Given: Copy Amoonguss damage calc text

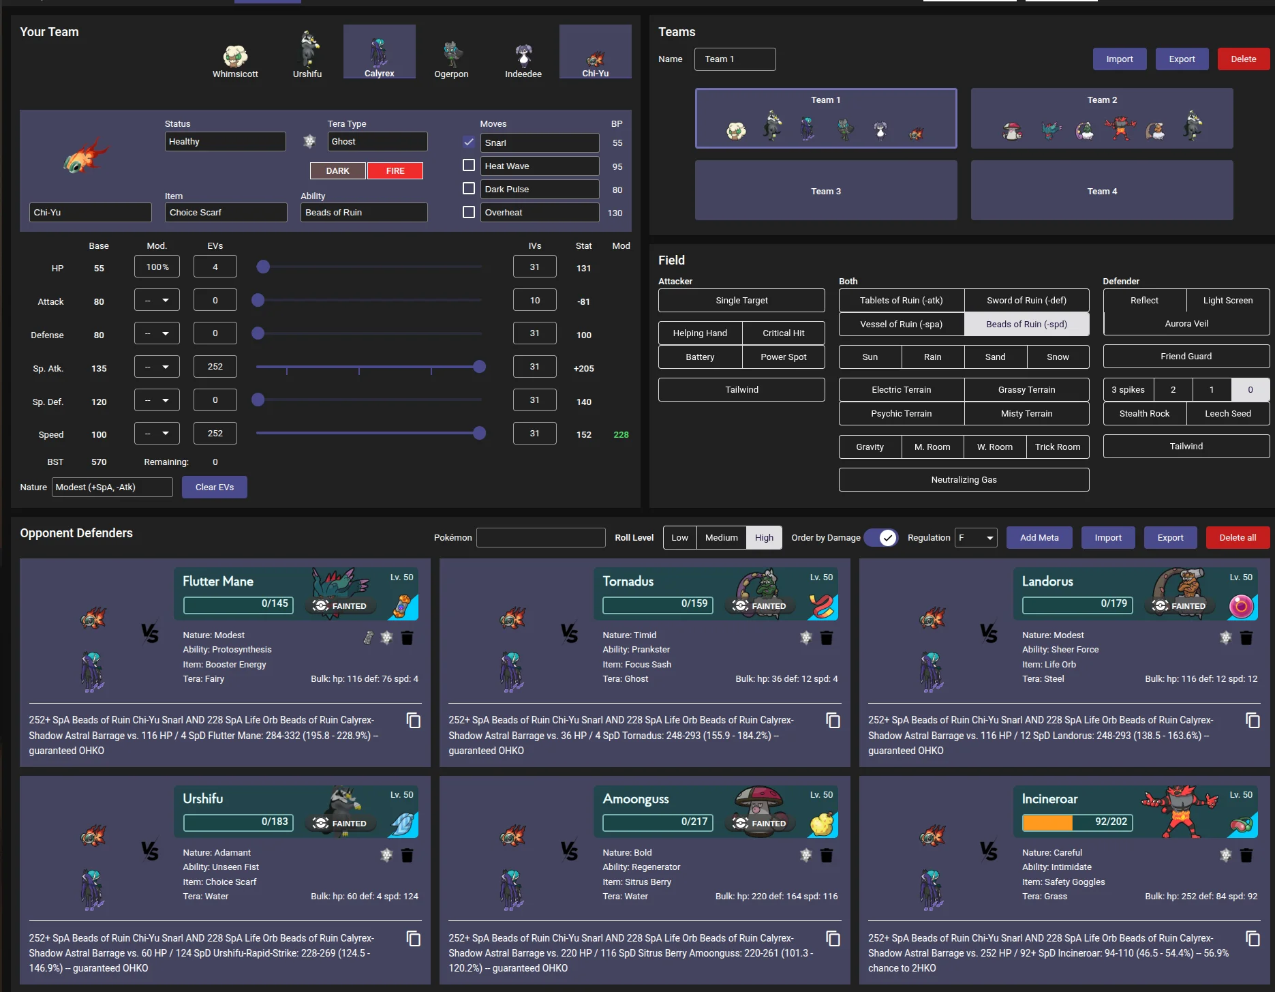Looking at the screenshot, I should point(833,939).
